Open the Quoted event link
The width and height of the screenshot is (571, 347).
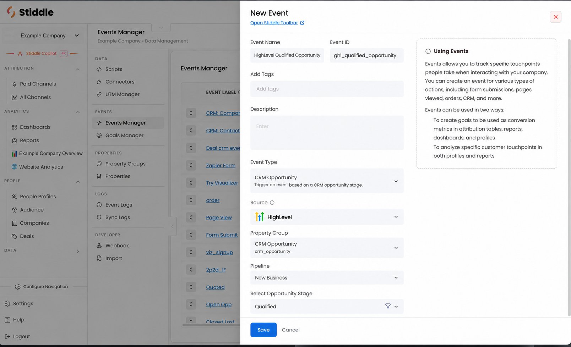coord(215,287)
